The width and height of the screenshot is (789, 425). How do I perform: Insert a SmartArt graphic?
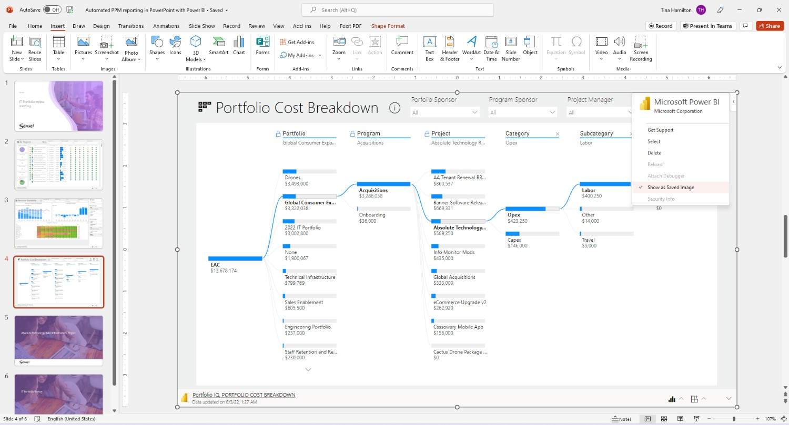pos(218,46)
